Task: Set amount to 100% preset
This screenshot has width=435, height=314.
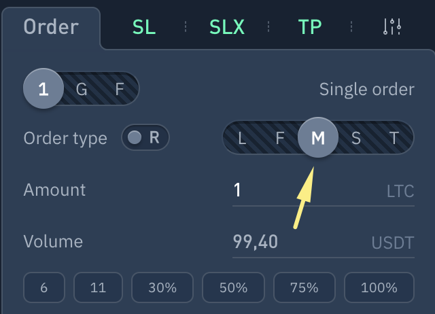Action: (379, 287)
